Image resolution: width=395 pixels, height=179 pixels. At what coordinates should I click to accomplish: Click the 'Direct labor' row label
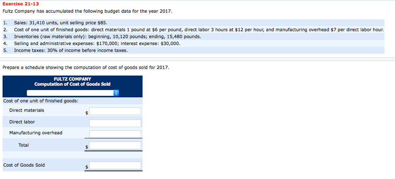click(x=22, y=122)
